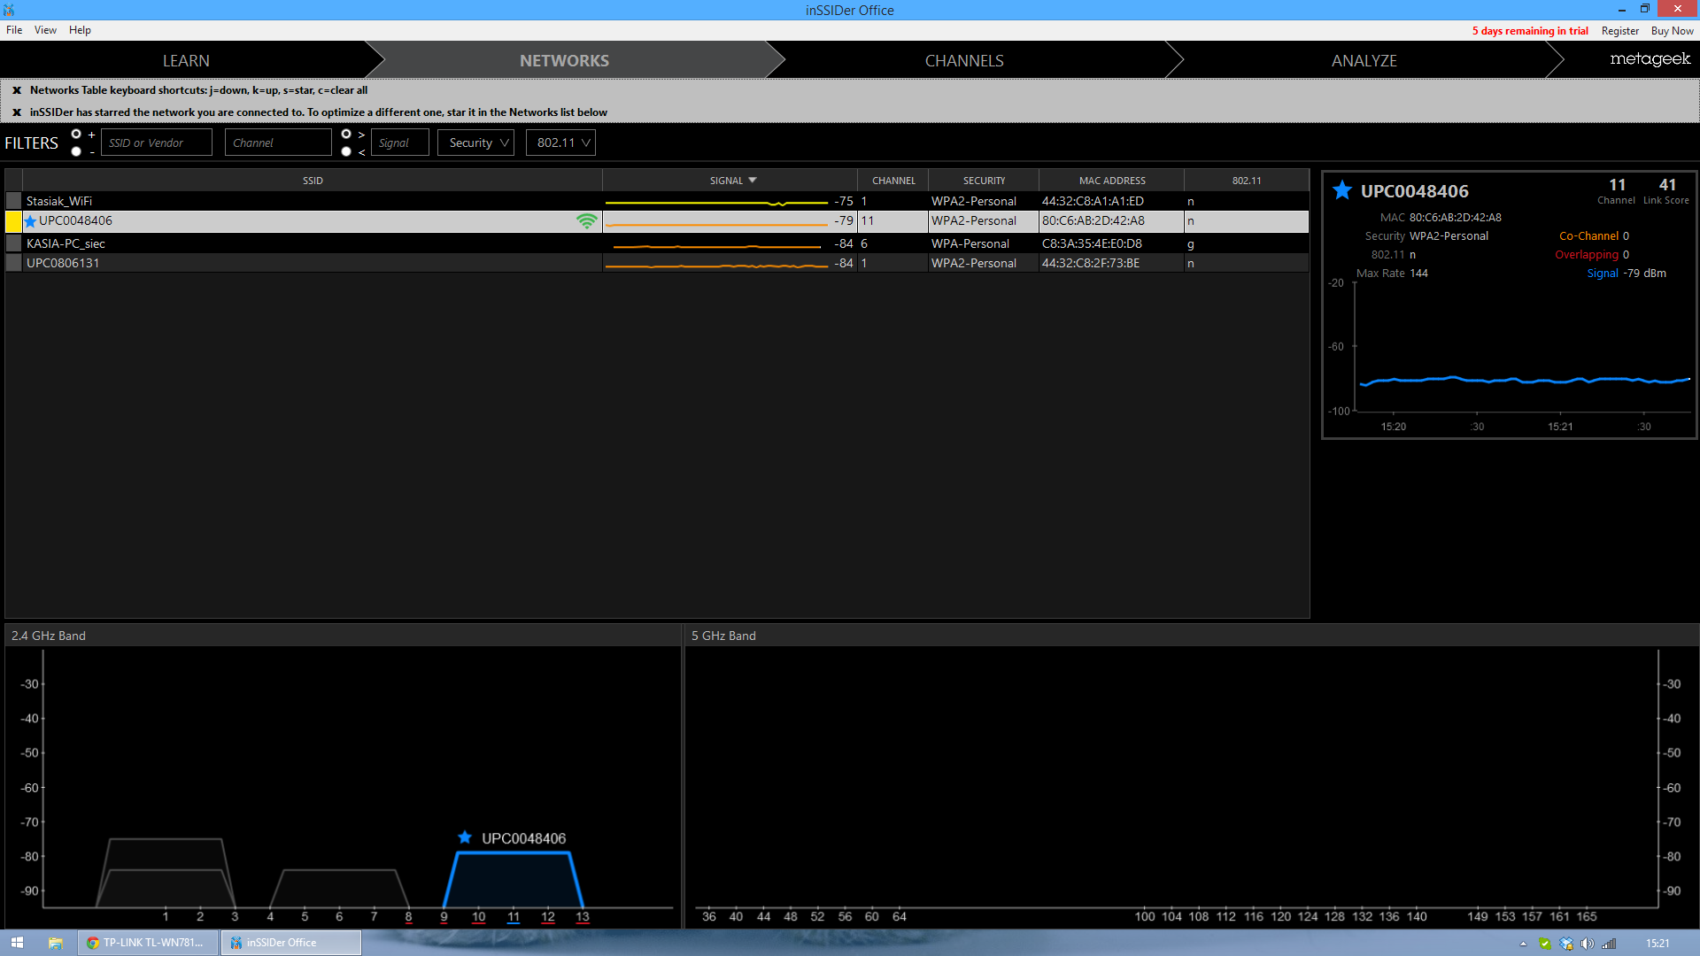The image size is (1700, 956).
Task: Click the UPC0048406 label on 2.4 GHz graph
Action: (x=523, y=838)
